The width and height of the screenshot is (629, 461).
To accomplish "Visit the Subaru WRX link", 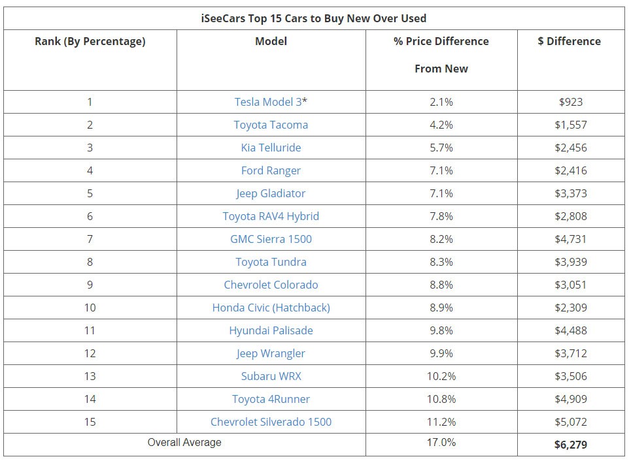I will pos(271,376).
